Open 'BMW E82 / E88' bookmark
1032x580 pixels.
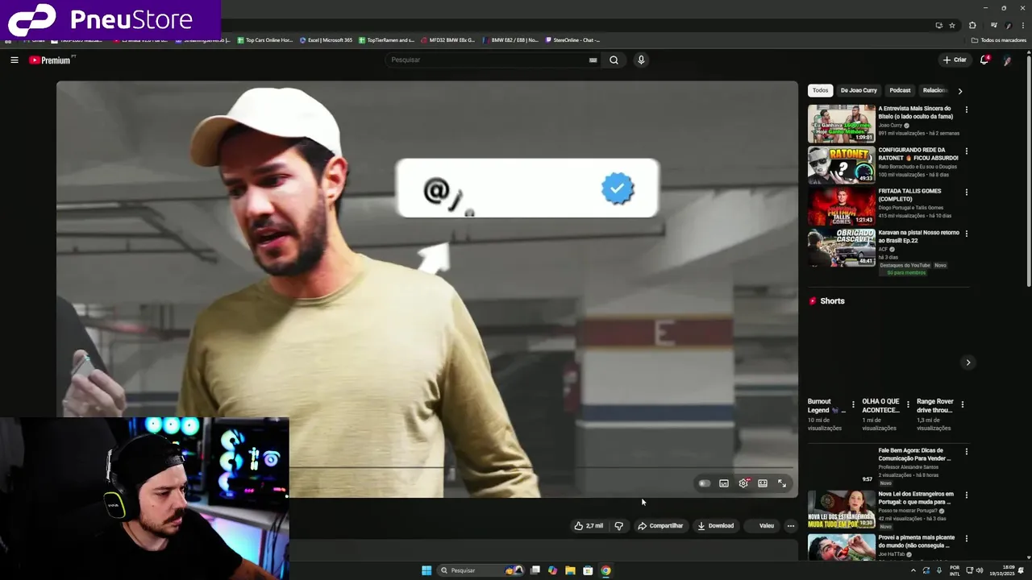click(510, 40)
